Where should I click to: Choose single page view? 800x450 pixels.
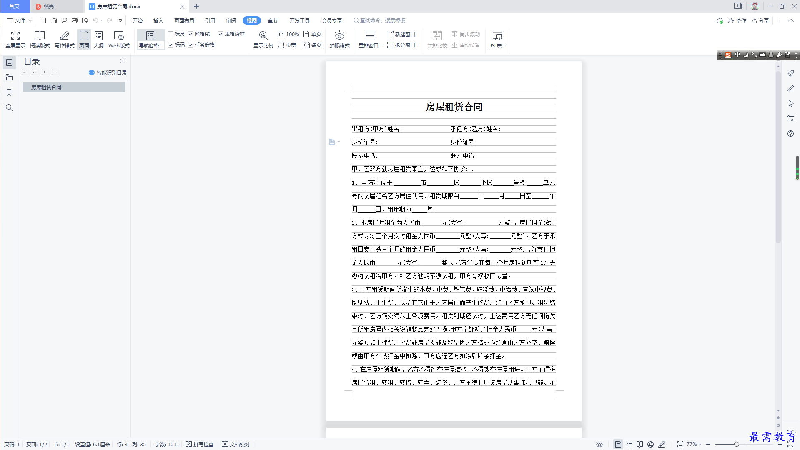(313, 34)
